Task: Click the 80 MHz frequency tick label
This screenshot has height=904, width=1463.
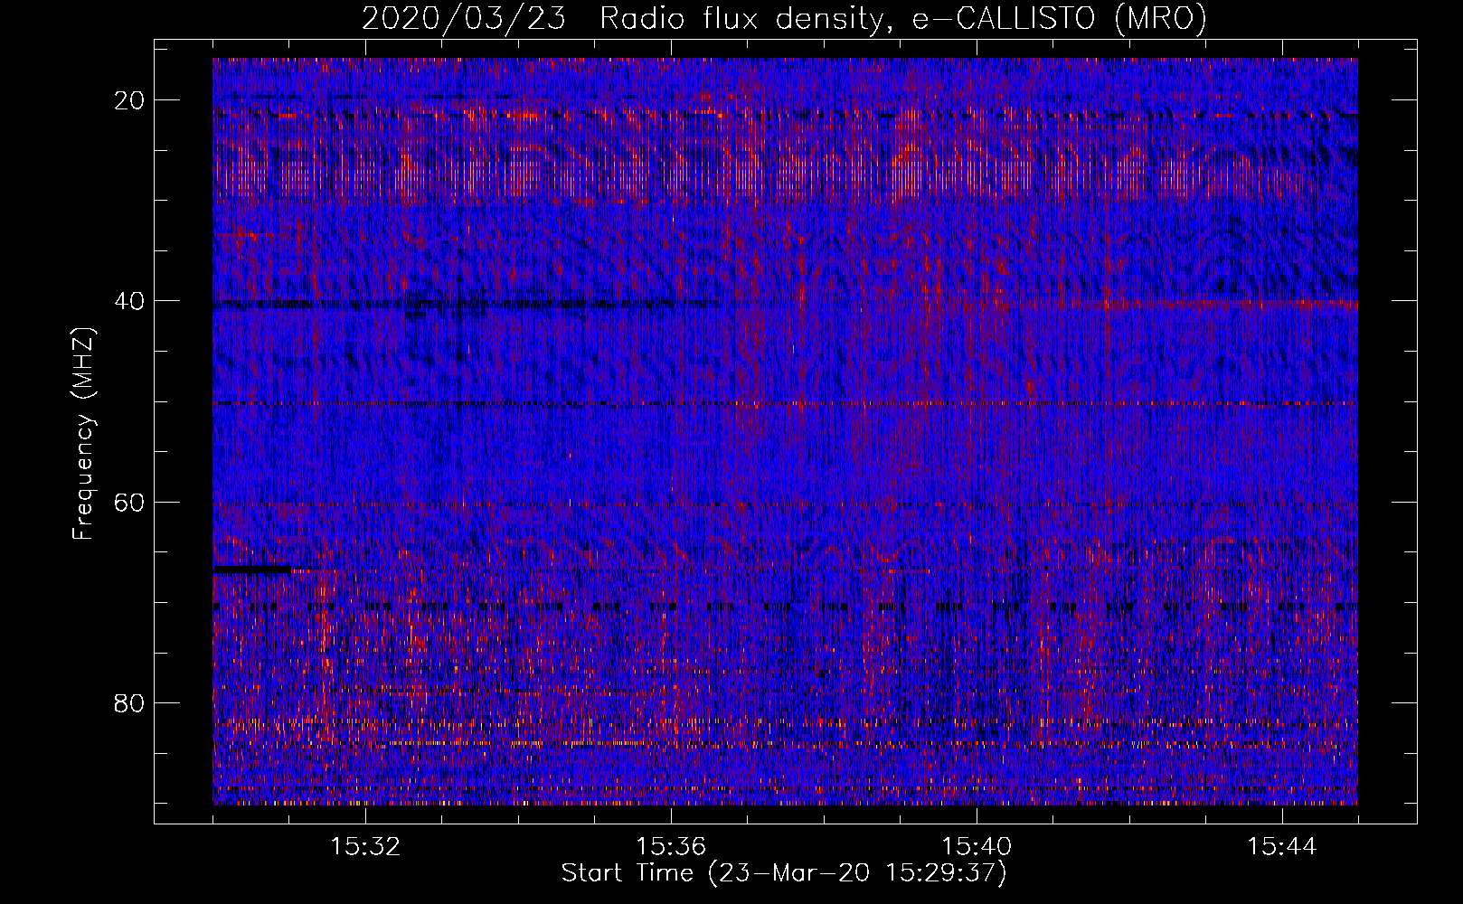Action: [x=130, y=702]
